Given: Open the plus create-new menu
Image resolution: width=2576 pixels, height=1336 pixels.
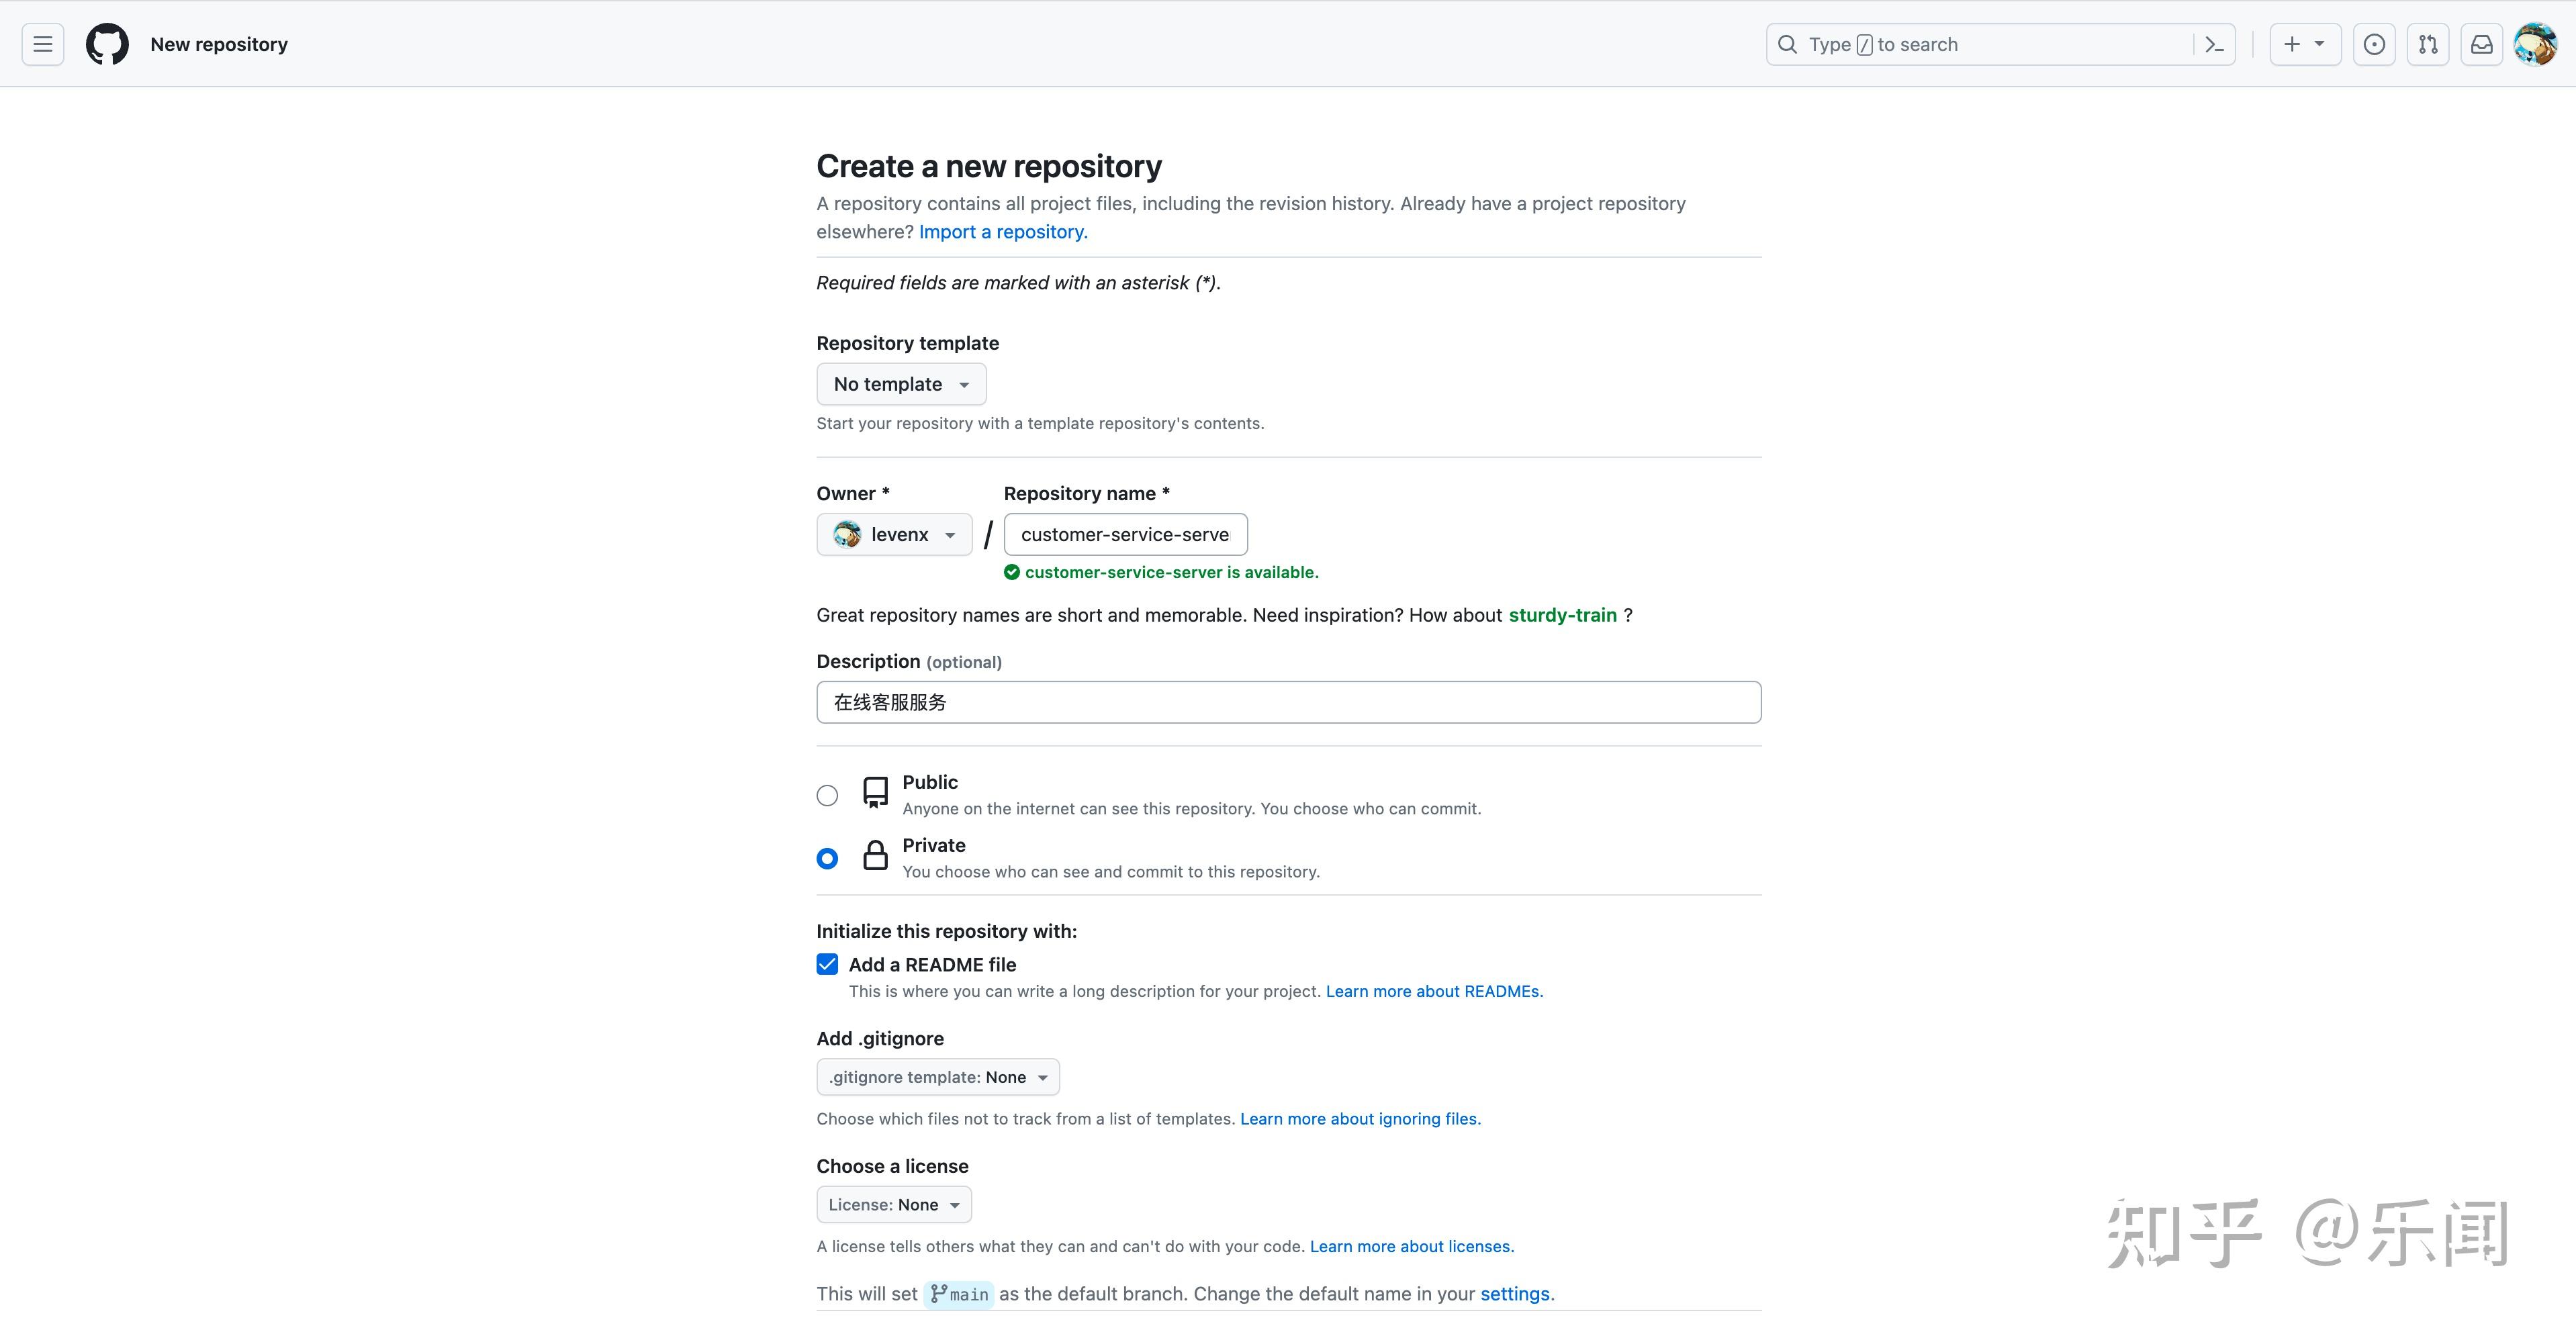Looking at the screenshot, I should coord(2304,44).
